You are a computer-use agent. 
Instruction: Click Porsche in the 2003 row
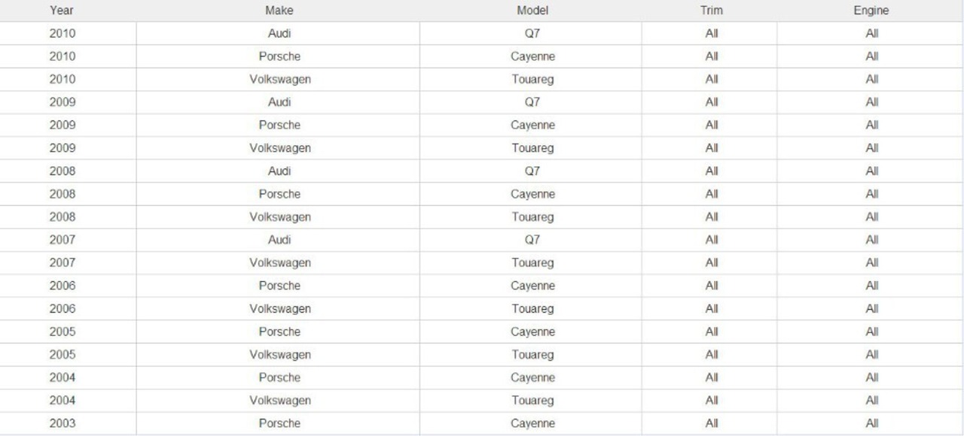(279, 423)
